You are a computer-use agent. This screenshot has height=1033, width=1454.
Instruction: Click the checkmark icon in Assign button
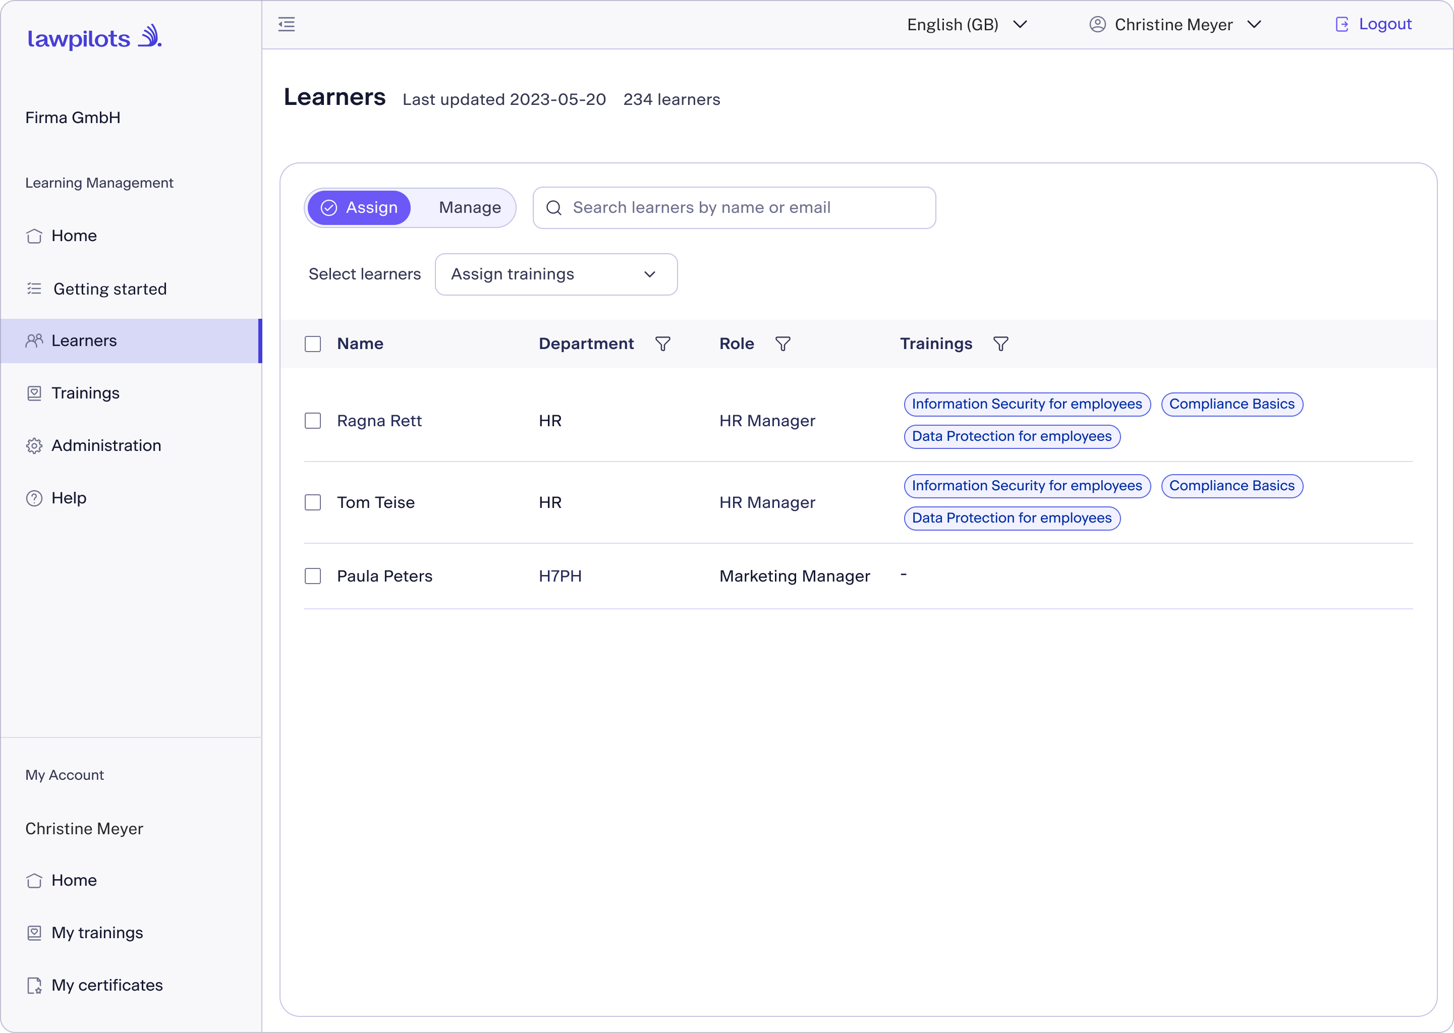[329, 208]
